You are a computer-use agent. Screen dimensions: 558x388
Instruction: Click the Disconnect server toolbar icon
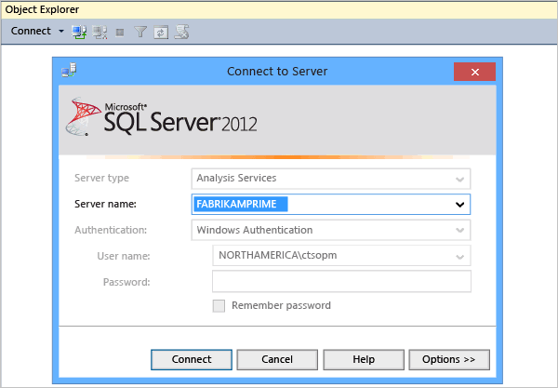100,32
